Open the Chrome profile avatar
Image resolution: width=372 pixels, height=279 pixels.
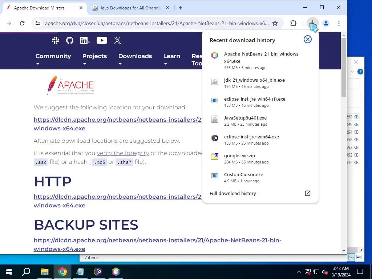326,23
